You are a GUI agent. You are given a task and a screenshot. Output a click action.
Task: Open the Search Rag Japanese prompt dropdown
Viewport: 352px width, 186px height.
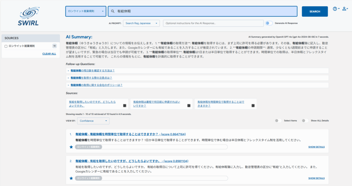pos(141,23)
